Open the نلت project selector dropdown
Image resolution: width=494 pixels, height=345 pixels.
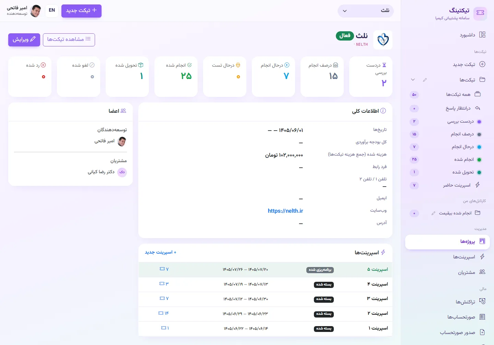366,11
